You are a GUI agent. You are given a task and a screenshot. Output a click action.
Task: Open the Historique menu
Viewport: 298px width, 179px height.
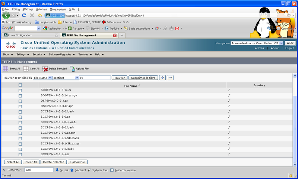(x=42, y=9)
